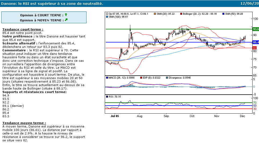Click the red EXP (9) legend swatch
The image size is (259, 143).
tap(141, 78)
